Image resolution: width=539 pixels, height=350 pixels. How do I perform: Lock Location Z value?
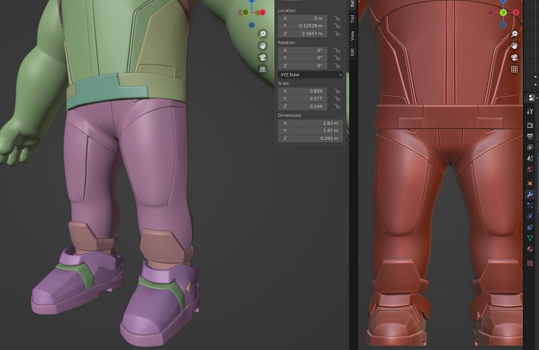[x=337, y=34]
